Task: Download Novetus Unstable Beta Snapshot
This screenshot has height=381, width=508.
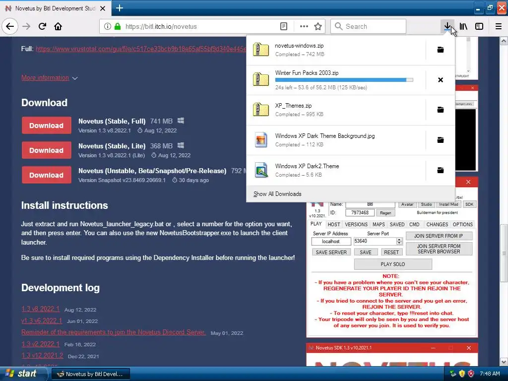Action: tap(47, 175)
